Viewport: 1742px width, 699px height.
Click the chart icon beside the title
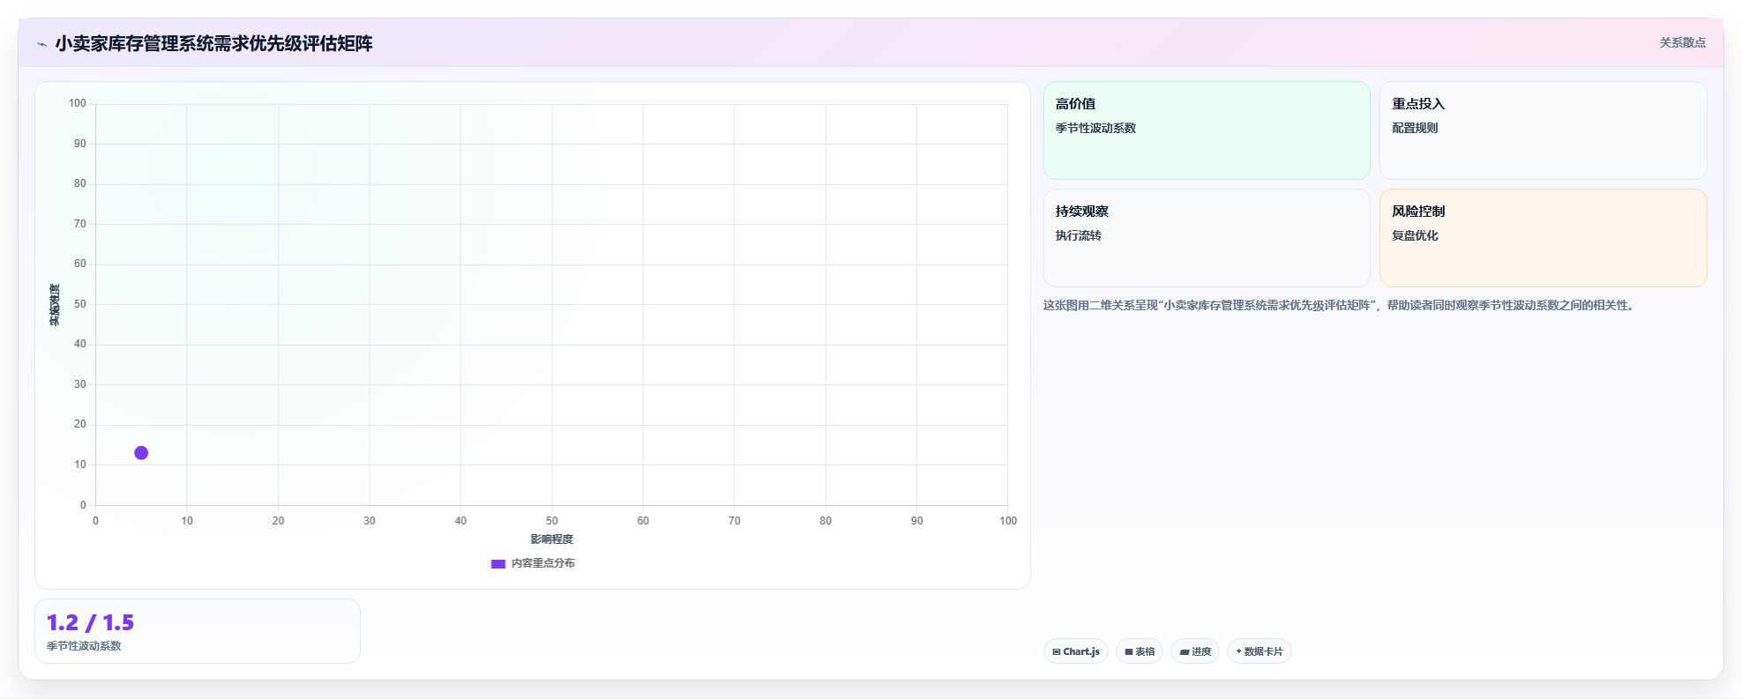point(41,44)
